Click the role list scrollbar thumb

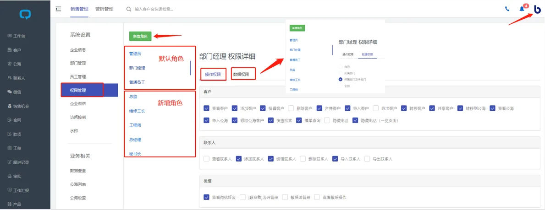click(x=190, y=68)
